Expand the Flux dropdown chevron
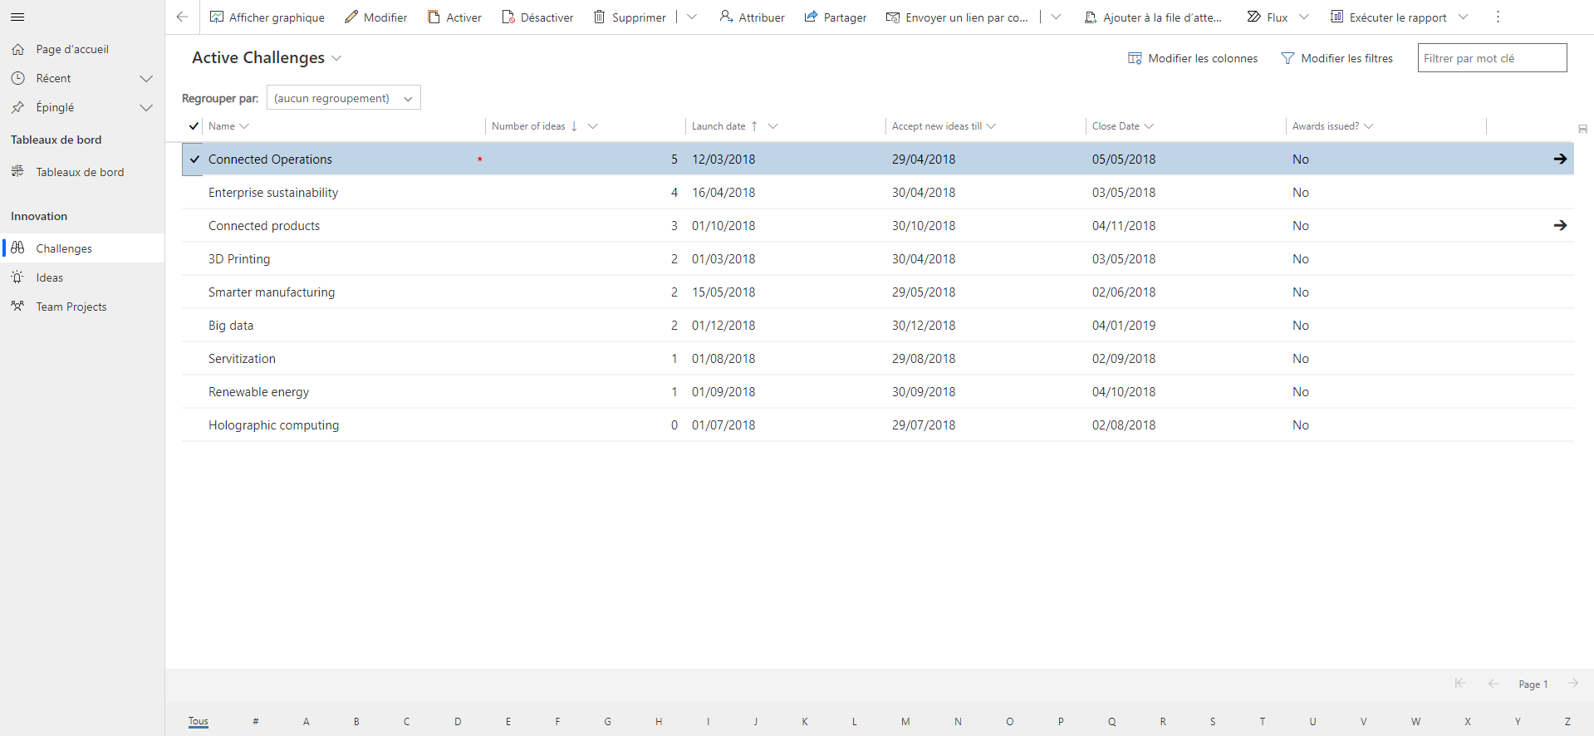This screenshot has width=1594, height=736. pos(1303,17)
